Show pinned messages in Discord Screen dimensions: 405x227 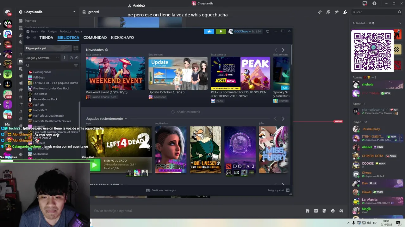click(337, 12)
